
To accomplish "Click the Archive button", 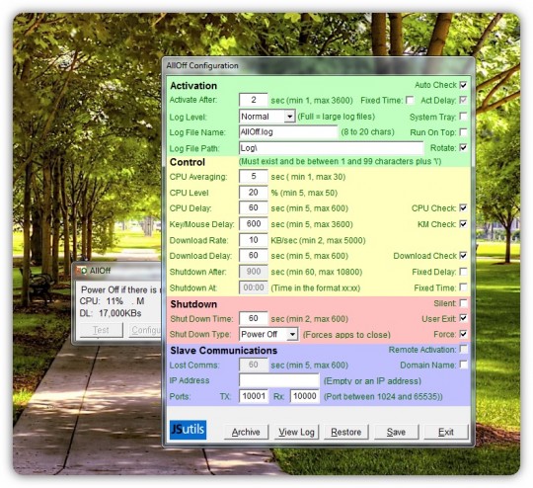I will coord(246,432).
